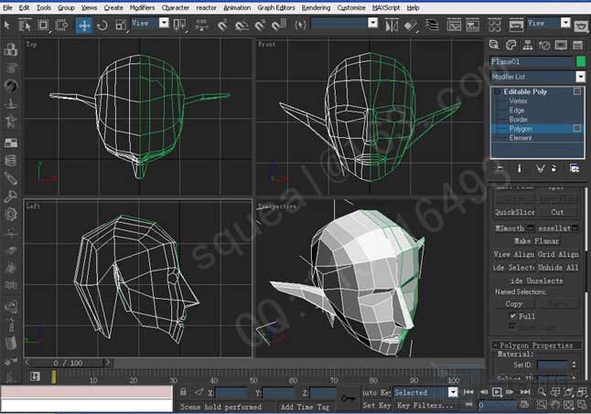This screenshot has width=591, height=414.
Task: Open the Material Editor icon
Action: coord(495,26)
